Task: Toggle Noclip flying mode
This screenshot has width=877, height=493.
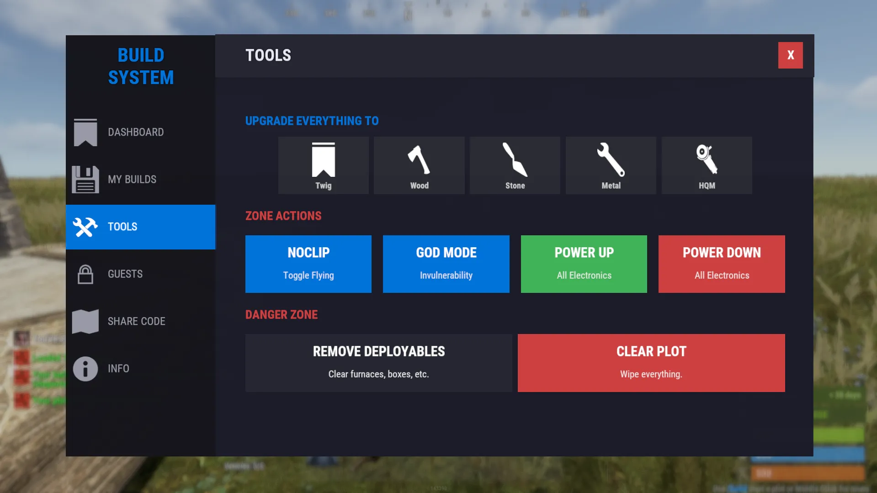Action: (308, 264)
